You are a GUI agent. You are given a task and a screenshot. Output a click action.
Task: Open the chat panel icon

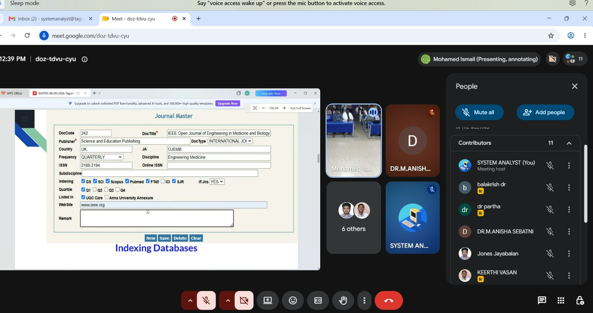click(x=542, y=300)
